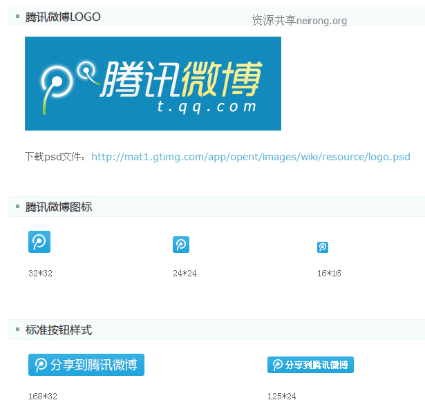Screen dimensions: 425x409
Task: Click the large 腾讯微博 t.qq.com logo banner
Action: 153,84
